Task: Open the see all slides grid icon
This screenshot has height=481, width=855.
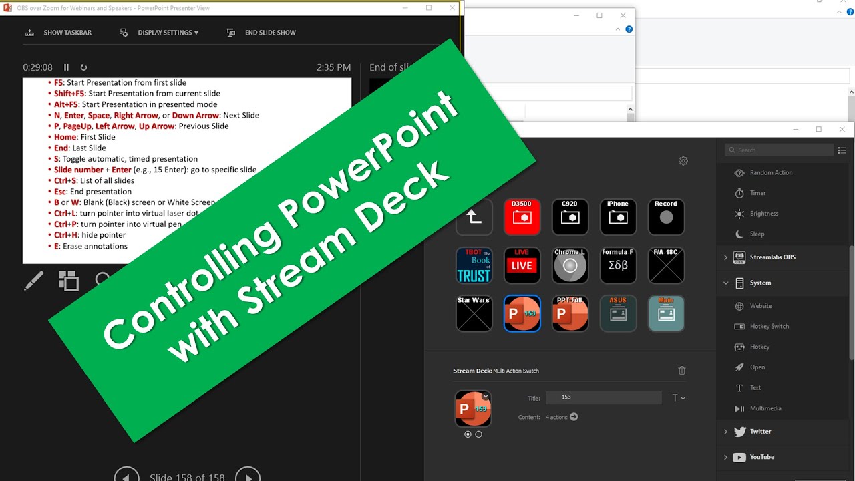Action: [x=68, y=281]
